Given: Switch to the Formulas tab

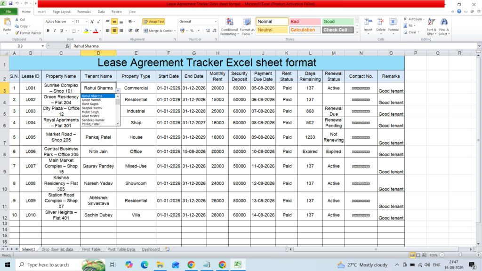Looking at the screenshot, I should click(x=84, y=12).
